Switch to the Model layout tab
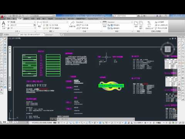The image size is (185, 139). tap(5, 122)
